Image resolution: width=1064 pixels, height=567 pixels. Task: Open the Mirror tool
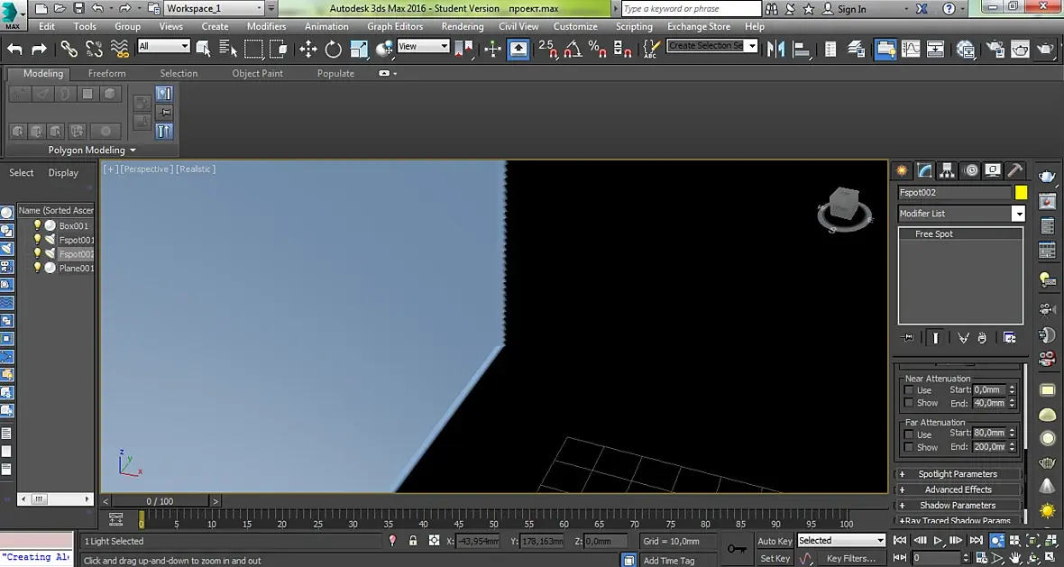tap(775, 49)
